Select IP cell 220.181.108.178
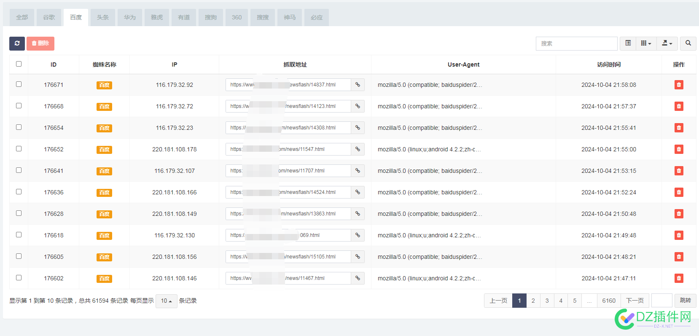 (175, 149)
